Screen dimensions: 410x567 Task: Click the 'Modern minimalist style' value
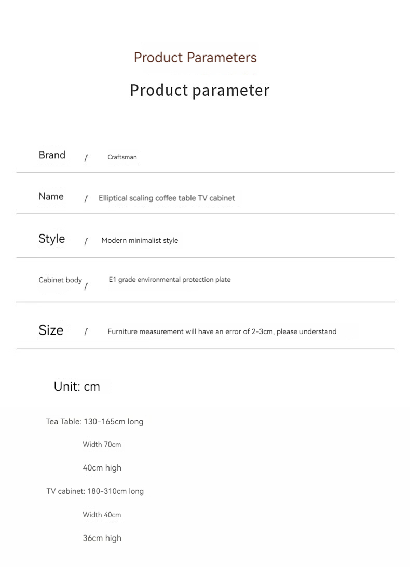point(140,241)
